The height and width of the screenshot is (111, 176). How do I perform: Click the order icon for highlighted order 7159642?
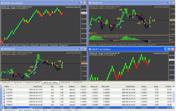[4, 108]
